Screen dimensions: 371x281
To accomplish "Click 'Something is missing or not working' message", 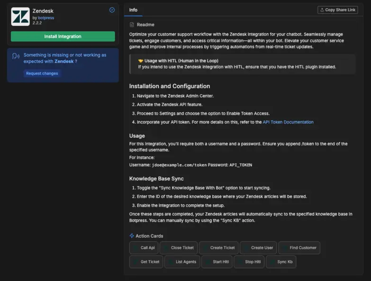I will pyautogui.click(x=65, y=58).
